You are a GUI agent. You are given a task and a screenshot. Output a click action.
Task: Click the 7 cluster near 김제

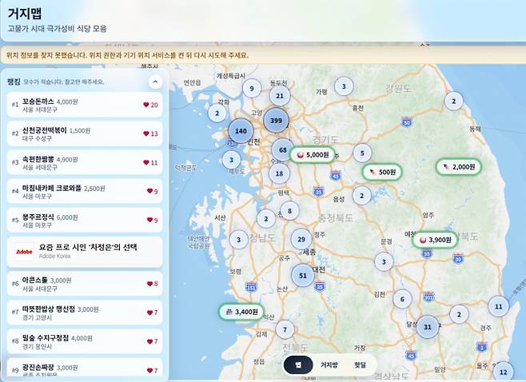(285, 329)
